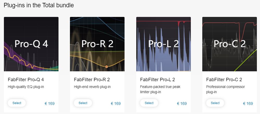The image size is (260, 114).
Task: Click the € 169 price under Pro-R 2
Action: 116,104
